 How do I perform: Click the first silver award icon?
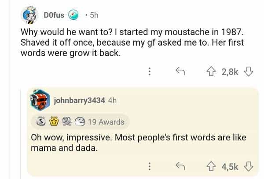click(39, 122)
